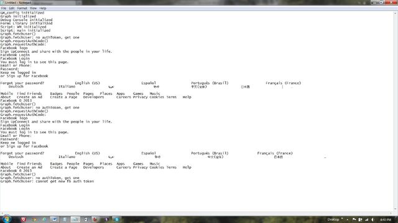Viewport: 398px width, 223px height.
Task: Open the Edit menu in Notepad
Action: click(x=12, y=8)
